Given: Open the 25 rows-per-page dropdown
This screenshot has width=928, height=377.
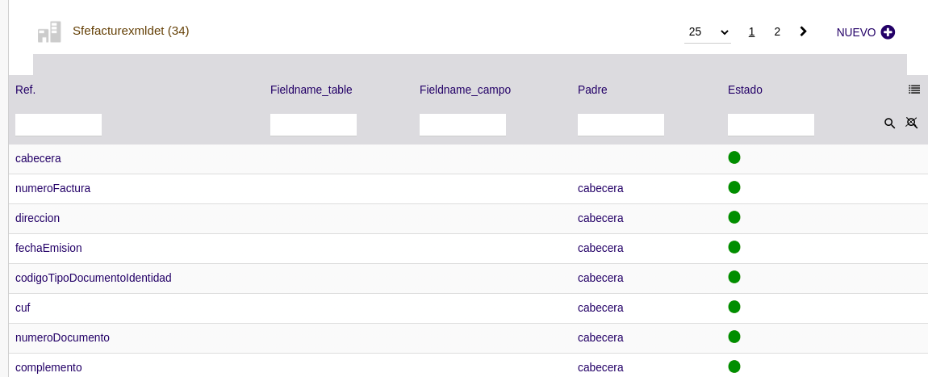Looking at the screenshot, I should coord(707,32).
